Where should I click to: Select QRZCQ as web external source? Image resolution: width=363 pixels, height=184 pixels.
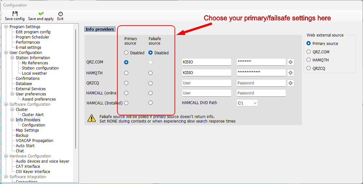click(308, 68)
